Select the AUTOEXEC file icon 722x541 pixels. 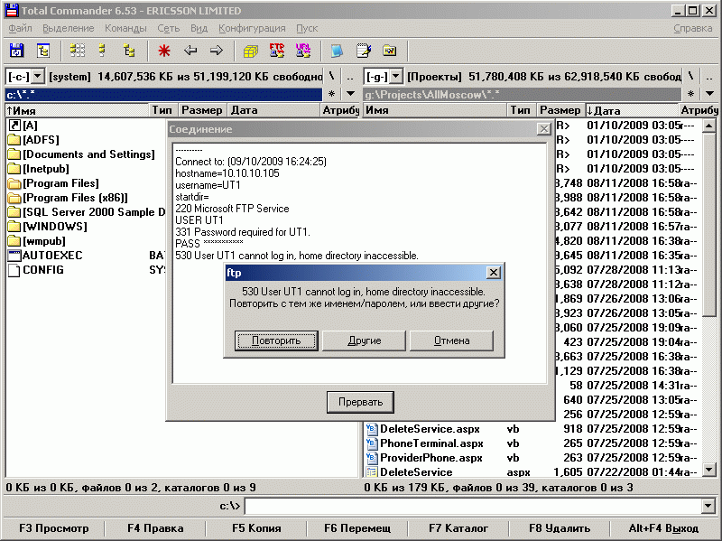(14, 256)
